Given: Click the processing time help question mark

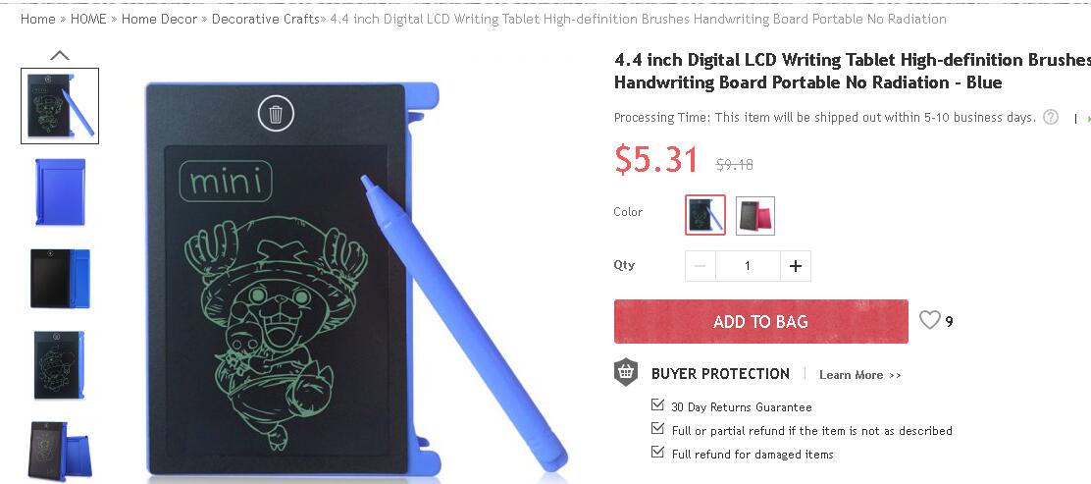Looking at the screenshot, I should click(1051, 117).
